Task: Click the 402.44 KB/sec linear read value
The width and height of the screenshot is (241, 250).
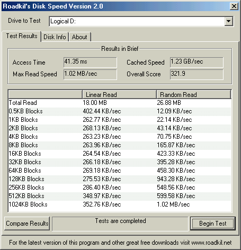Action: coord(102,111)
